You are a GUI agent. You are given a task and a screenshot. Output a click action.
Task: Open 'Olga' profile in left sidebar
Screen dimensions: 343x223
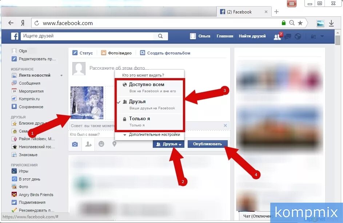19,51
